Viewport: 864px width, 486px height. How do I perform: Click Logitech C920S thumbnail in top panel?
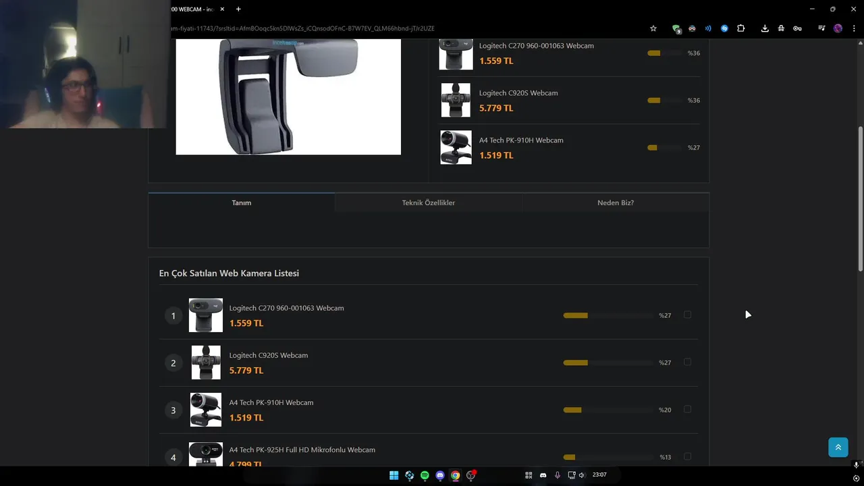point(456,100)
